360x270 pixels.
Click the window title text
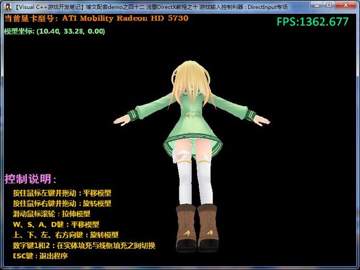pyautogui.click(x=151, y=7)
